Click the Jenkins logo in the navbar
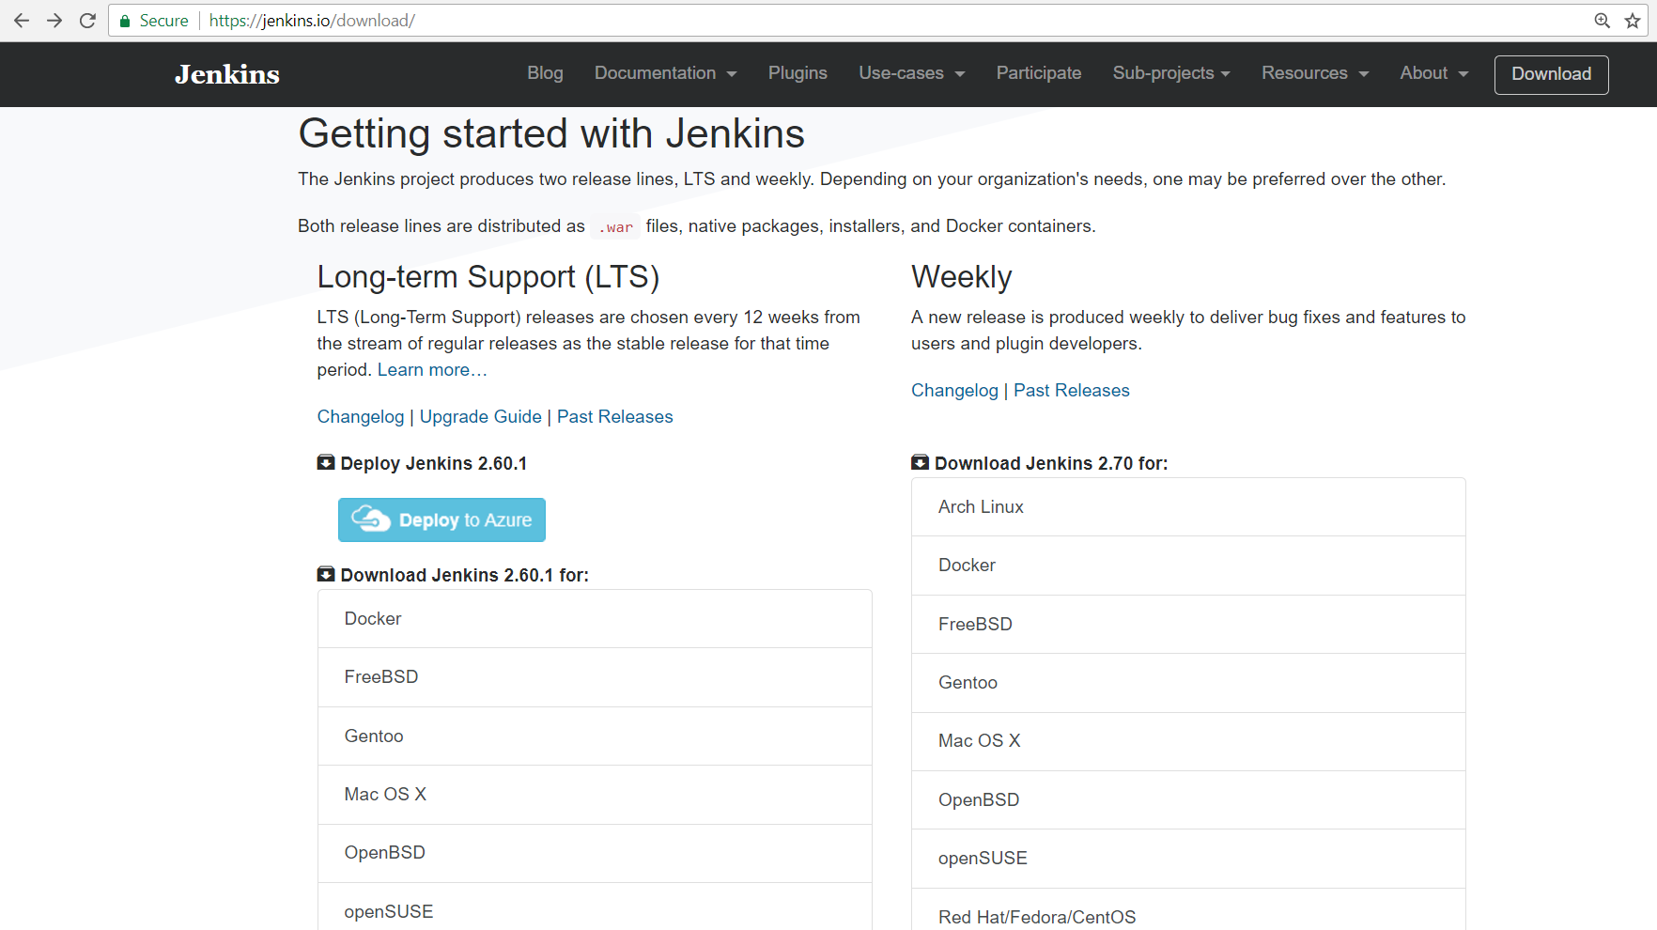 [x=227, y=74]
